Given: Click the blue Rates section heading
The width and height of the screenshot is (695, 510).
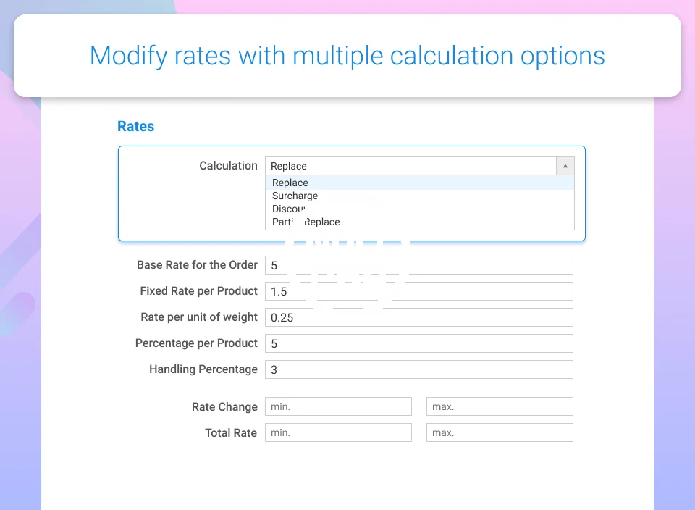Looking at the screenshot, I should click(135, 126).
